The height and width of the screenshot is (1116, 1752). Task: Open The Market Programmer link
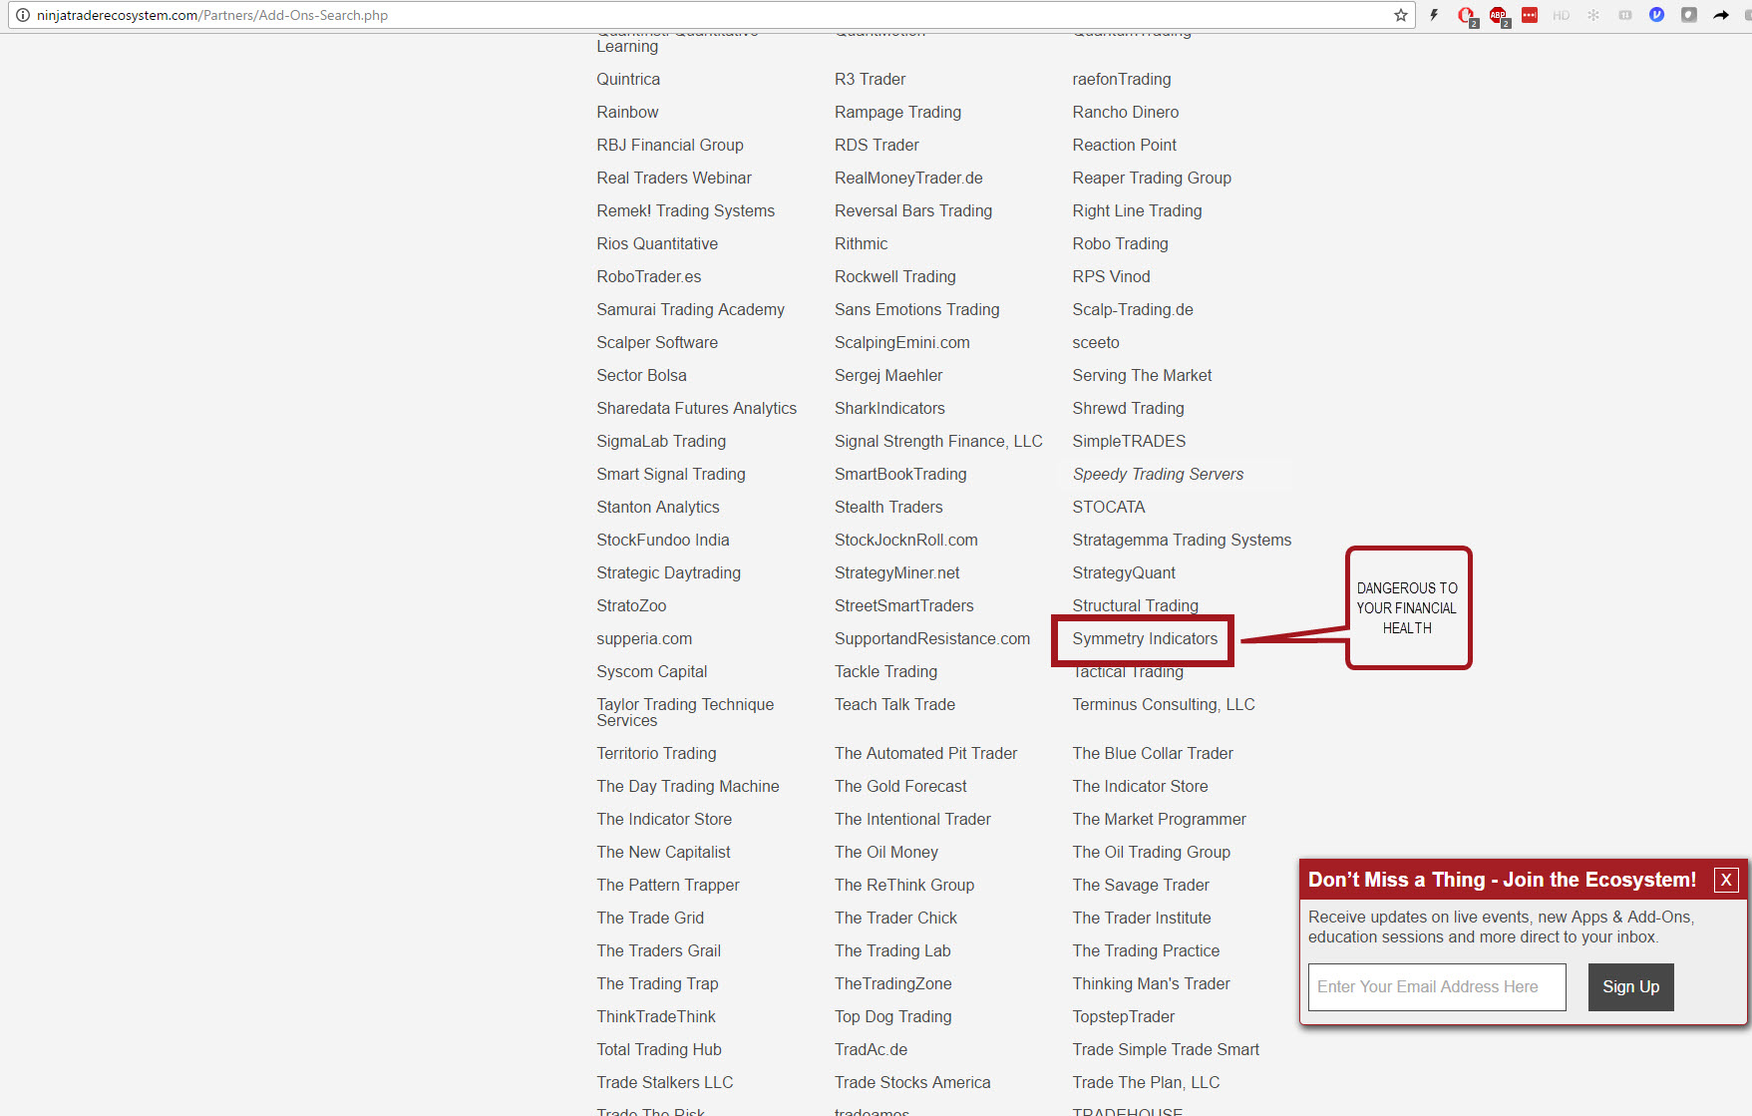(1160, 819)
